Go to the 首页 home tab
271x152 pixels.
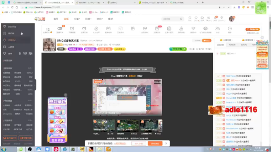coord(56,19)
